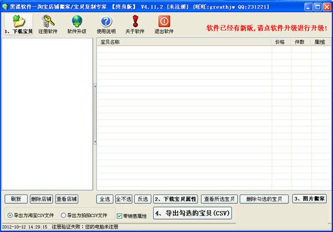The height and width of the screenshot is (232, 333).
Task: Toggle the 带销售属性 checkbox
Action: coord(119,215)
